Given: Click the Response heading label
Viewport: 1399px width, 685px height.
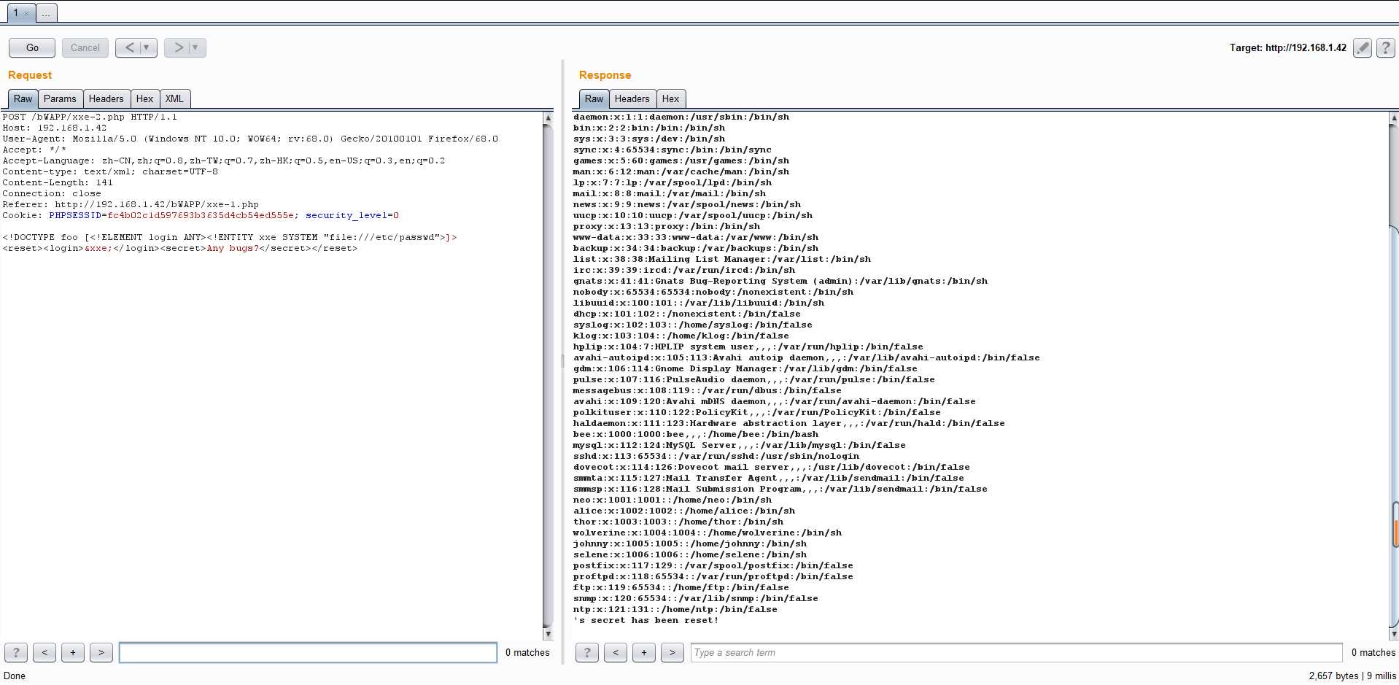Looking at the screenshot, I should [x=605, y=75].
